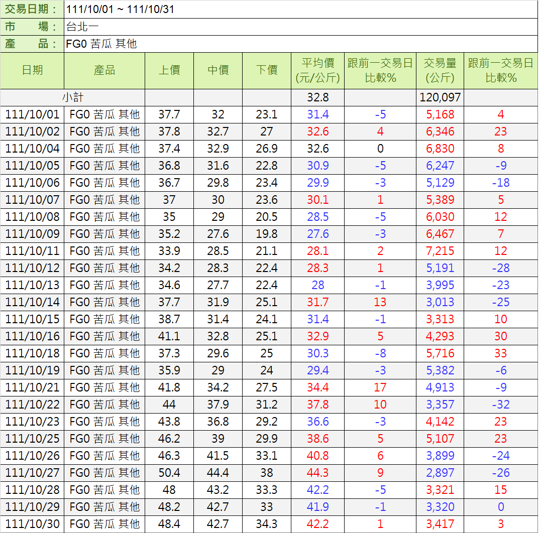This screenshot has width=539, height=533.
Task: Click the 下價 column header
Action: [267, 71]
